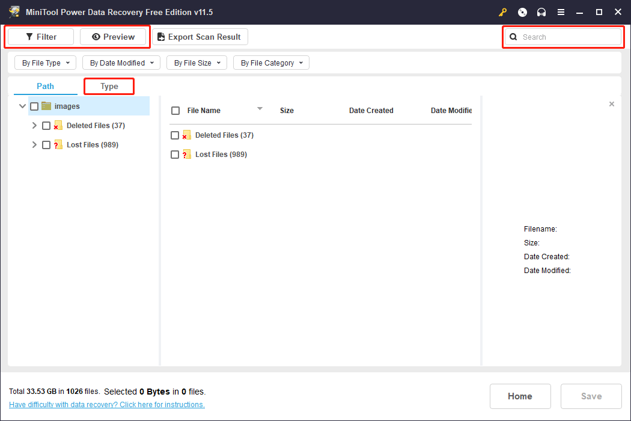Click the magnifier icon in search box

(513, 37)
